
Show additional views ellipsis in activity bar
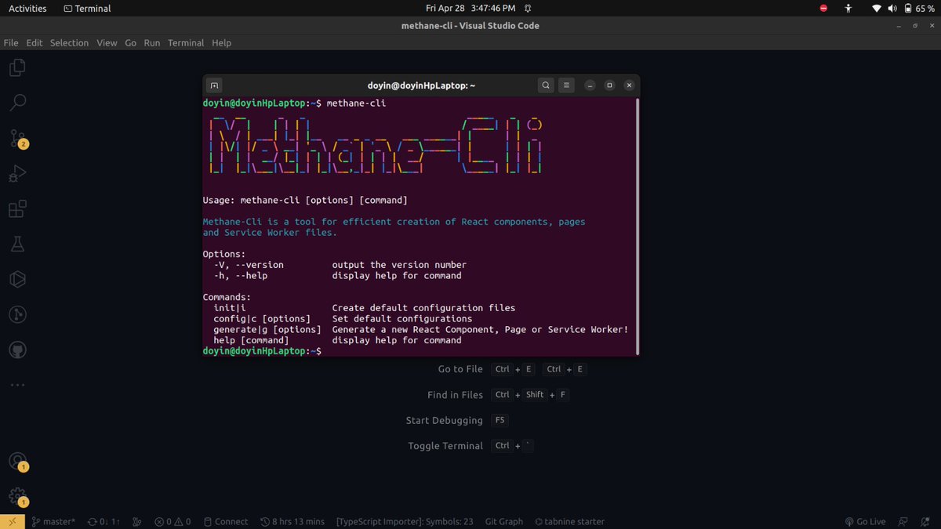pyautogui.click(x=17, y=385)
